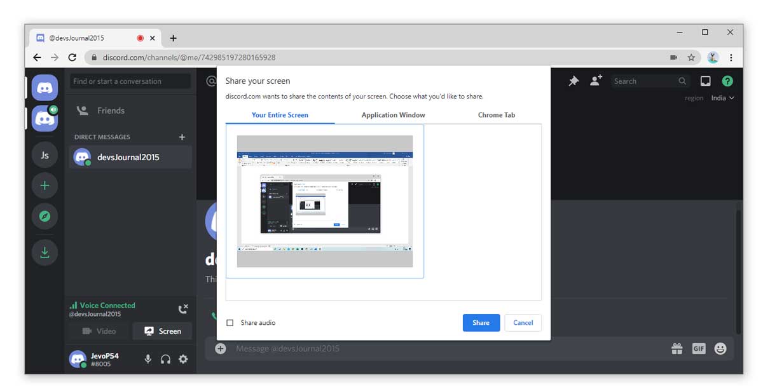Open the Discord inbox icon

(x=705, y=81)
